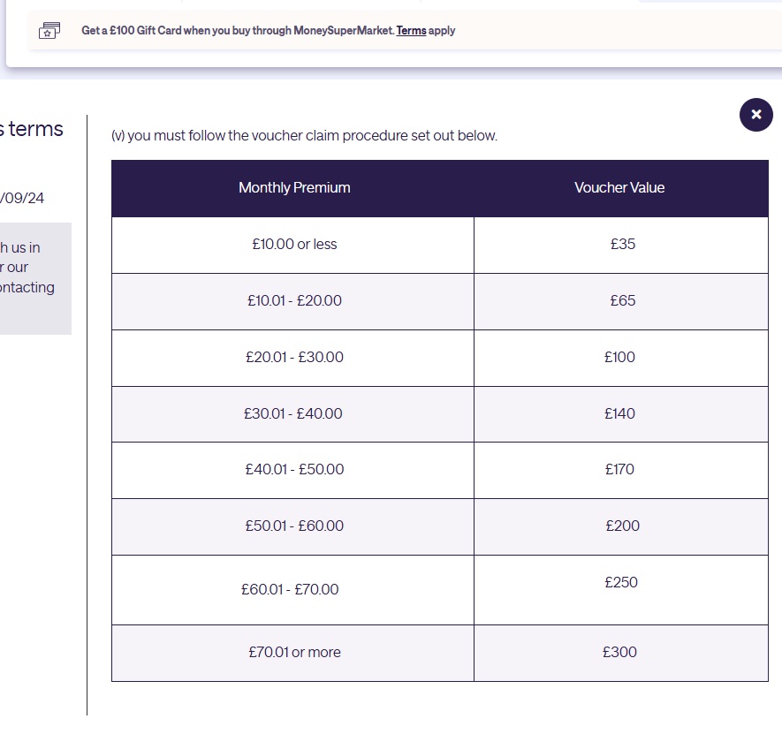This screenshot has width=782, height=734.
Task: Select the £10.00 or less premium cell
Action: pyautogui.click(x=294, y=245)
